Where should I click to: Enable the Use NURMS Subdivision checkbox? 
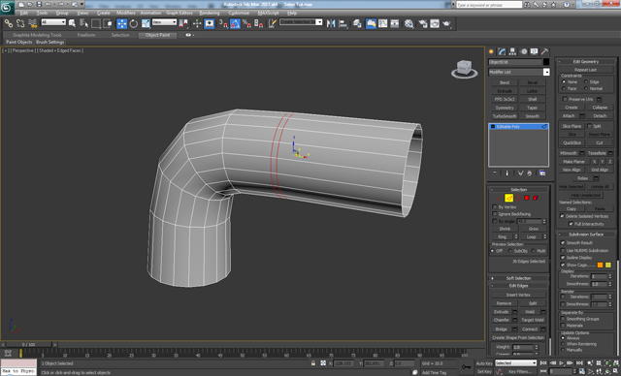click(563, 250)
